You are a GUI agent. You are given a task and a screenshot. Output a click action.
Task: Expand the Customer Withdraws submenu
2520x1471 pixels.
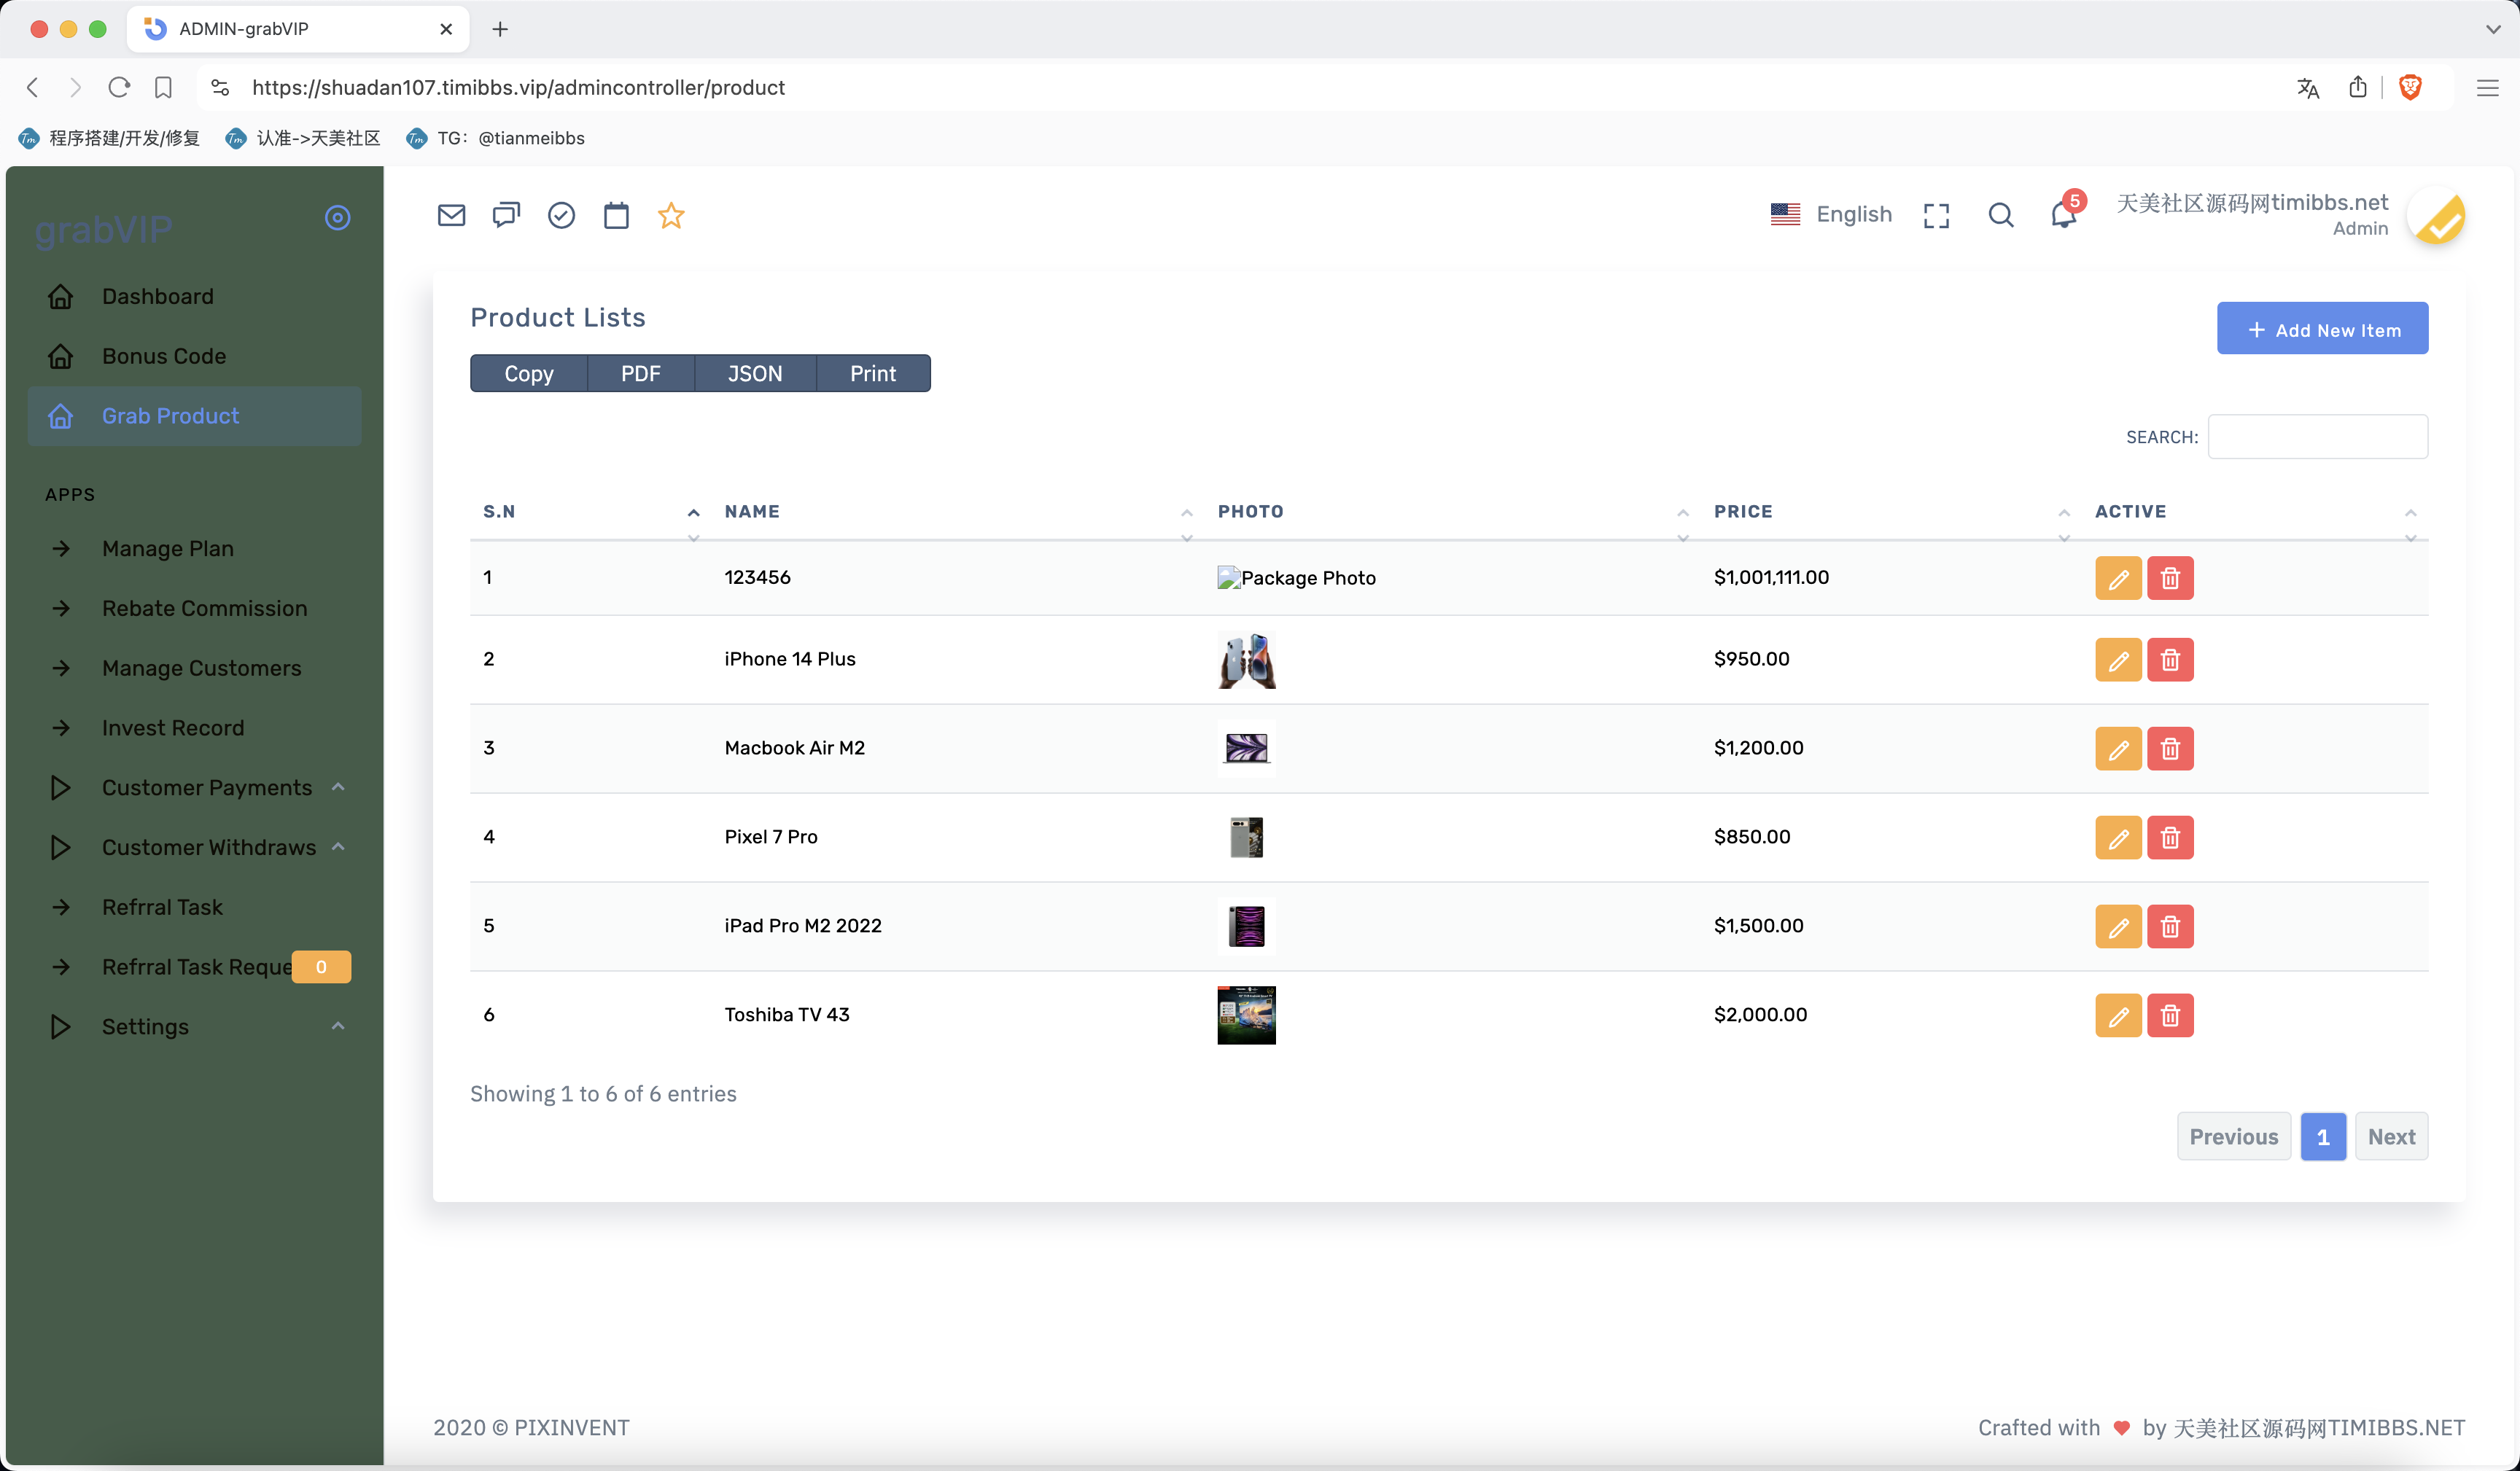[209, 848]
